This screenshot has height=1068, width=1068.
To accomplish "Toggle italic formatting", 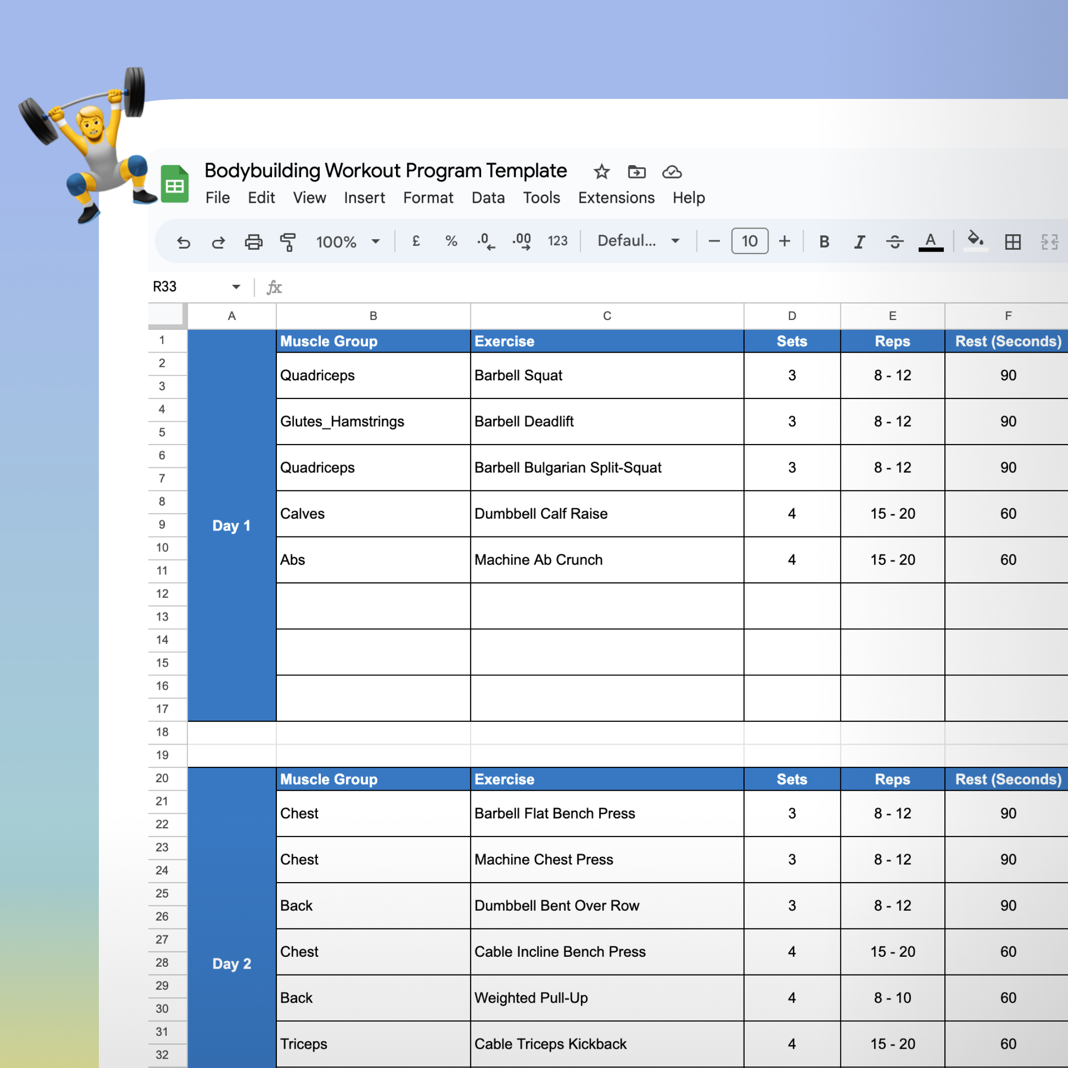I will coord(859,242).
